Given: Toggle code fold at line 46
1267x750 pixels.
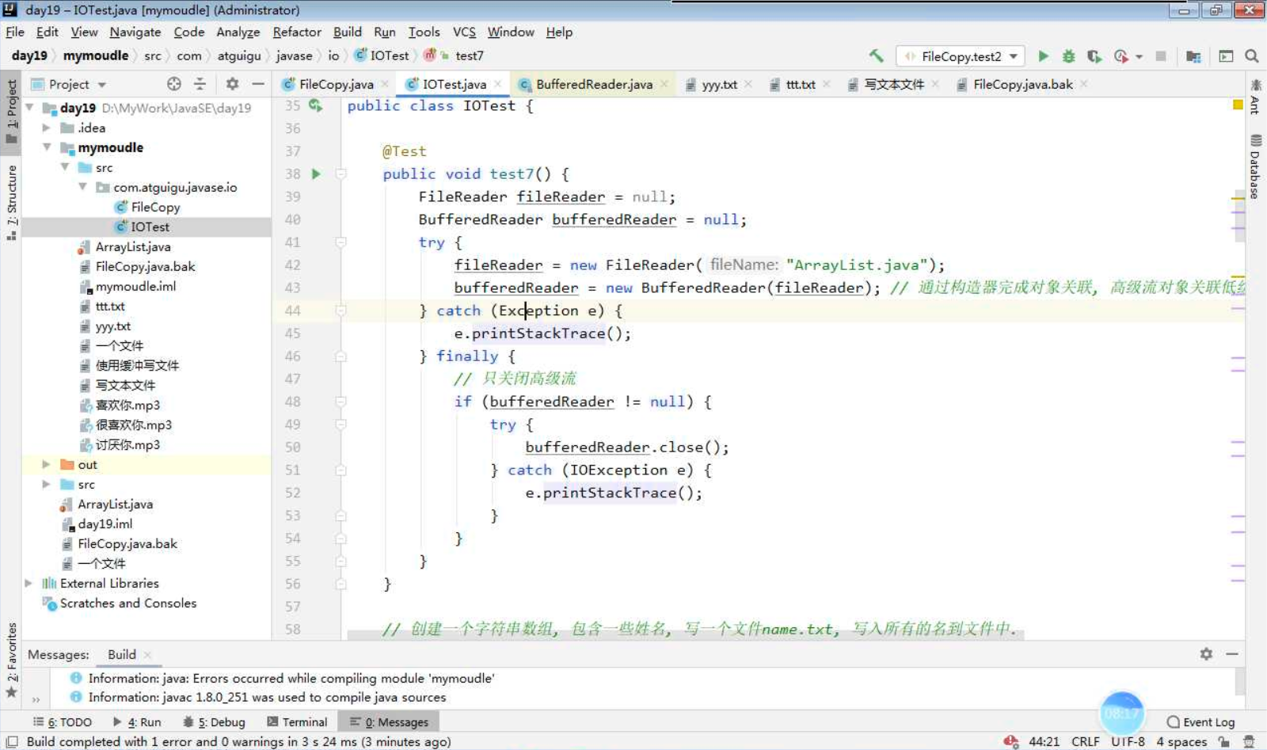Looking at the screenshot, I should 341,356.
